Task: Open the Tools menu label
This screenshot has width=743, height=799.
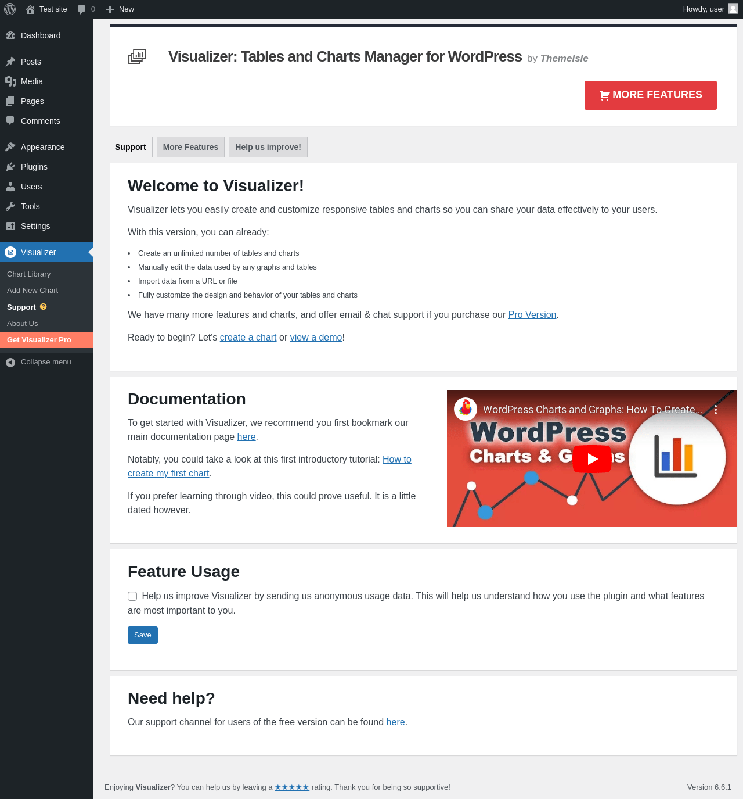Action: [x=30, y=206]
